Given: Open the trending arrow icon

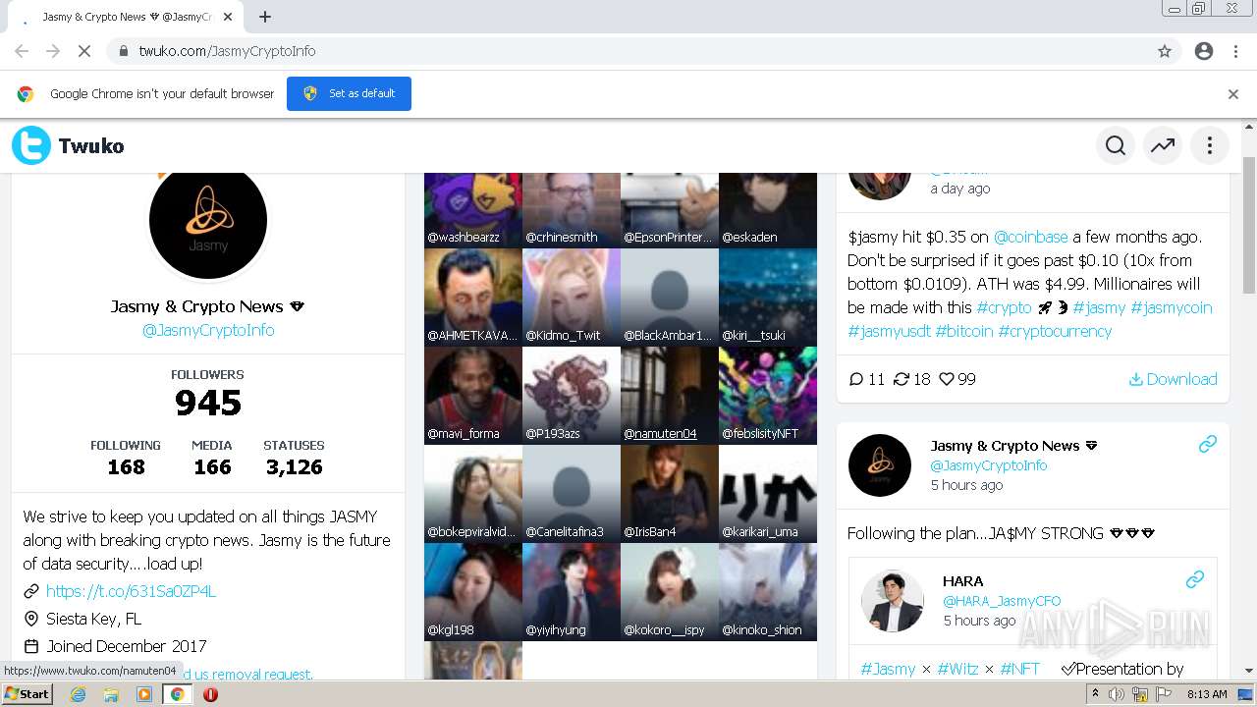Looking at the screenshot, I should coord(1163,146).
